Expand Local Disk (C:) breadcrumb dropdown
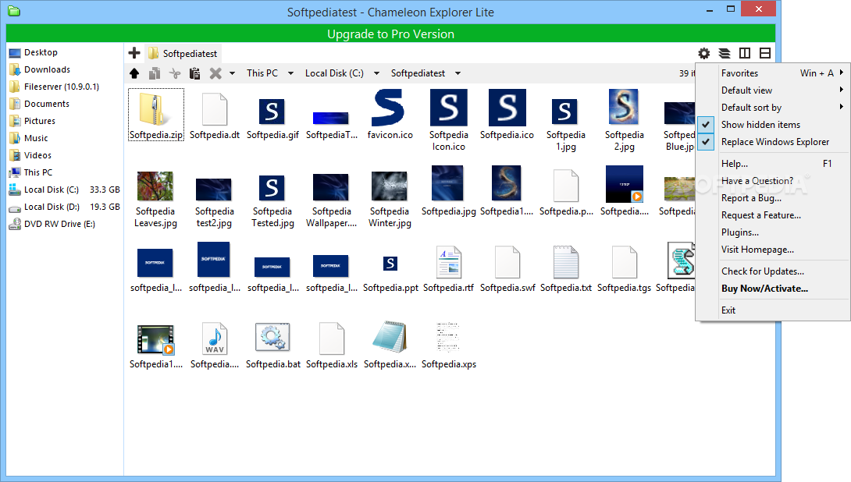851x482 pixels. (376, 73)
